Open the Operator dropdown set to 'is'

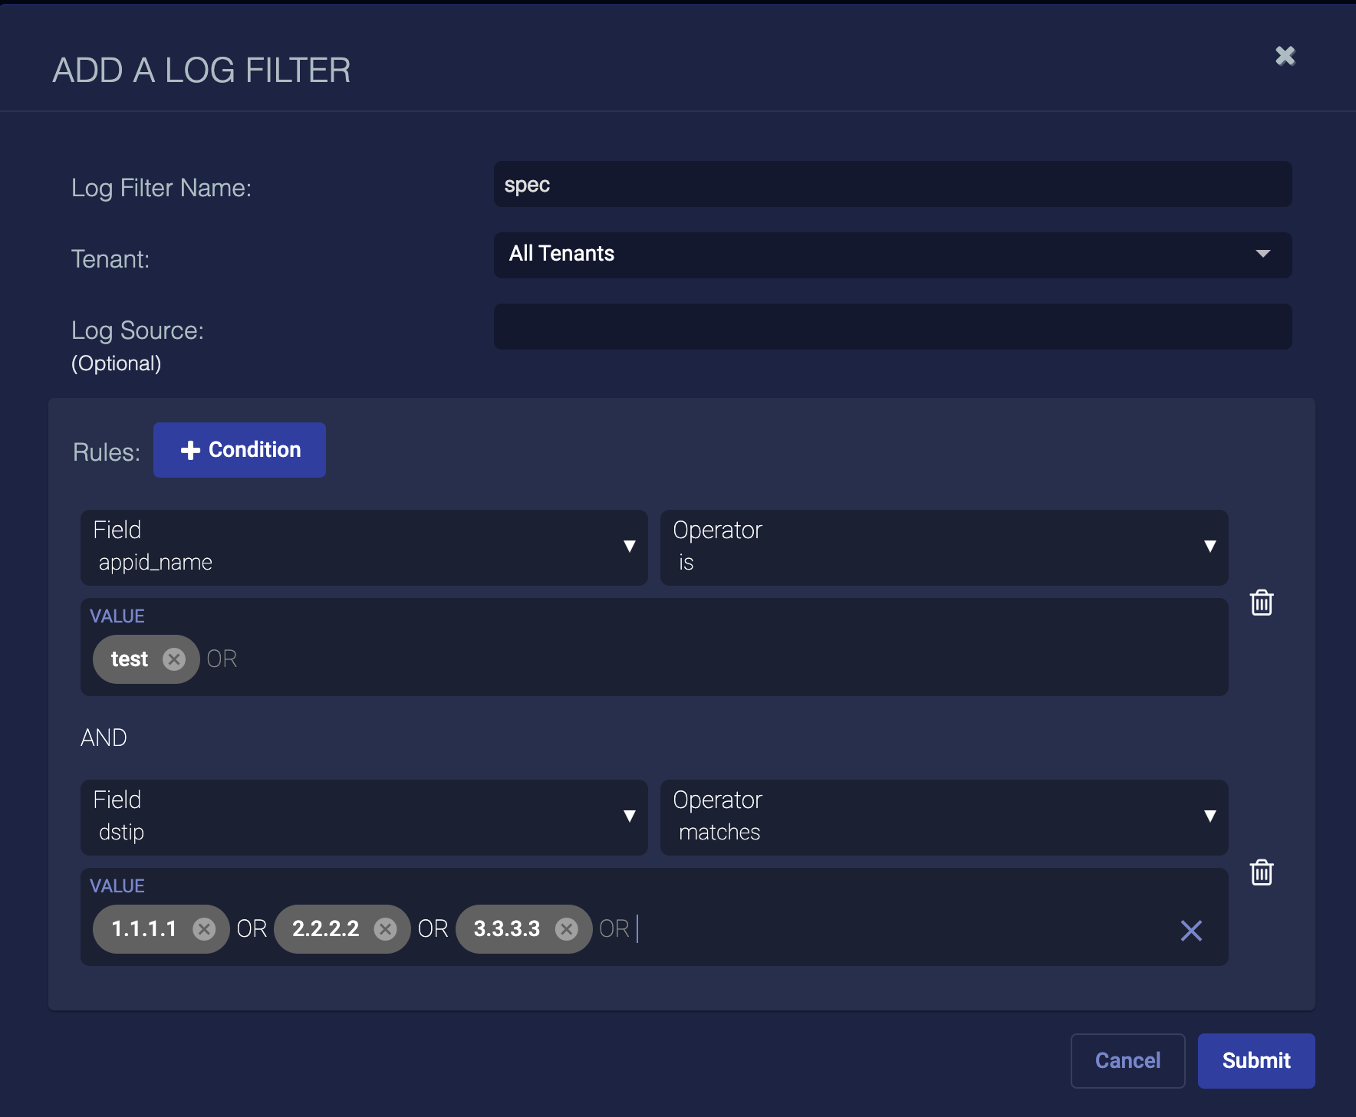(x=943, y=547)
